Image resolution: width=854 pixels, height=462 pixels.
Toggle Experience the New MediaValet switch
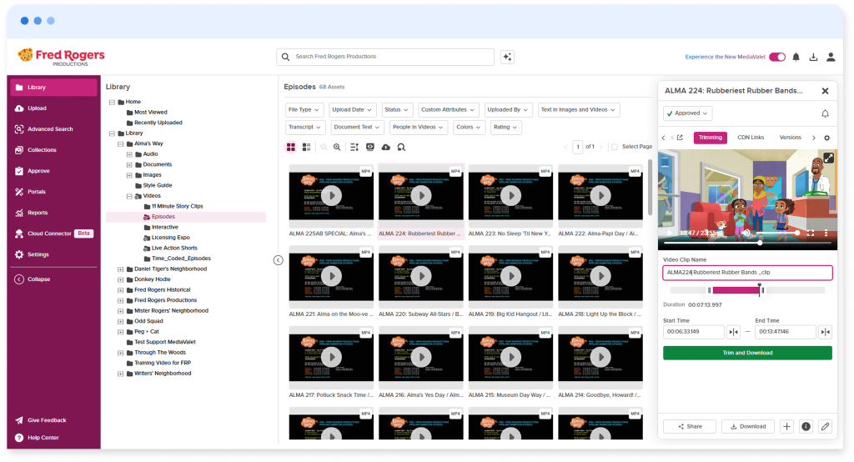tap(777, 57)
